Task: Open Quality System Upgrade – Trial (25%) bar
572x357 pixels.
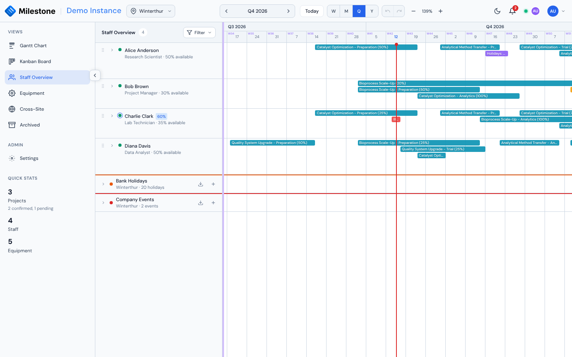Action: (443, 149)
